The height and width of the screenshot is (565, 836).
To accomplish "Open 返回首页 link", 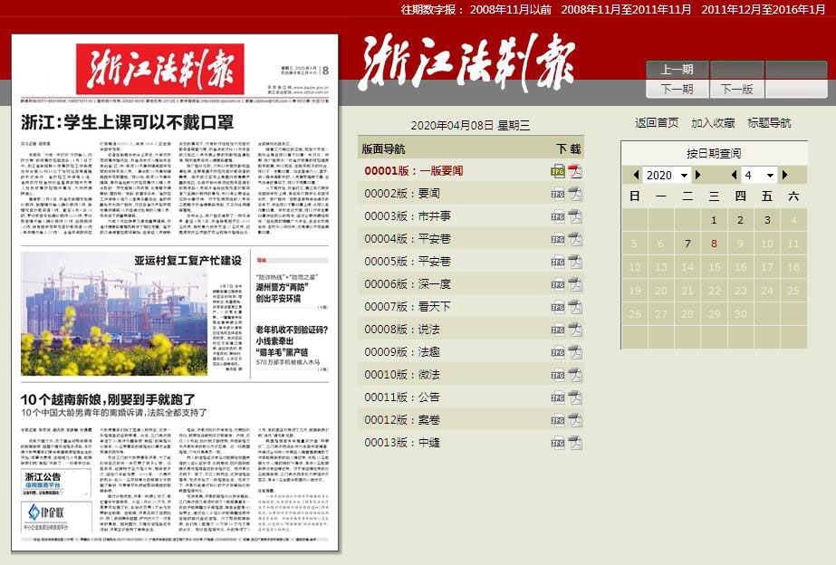I will [657, 122].
